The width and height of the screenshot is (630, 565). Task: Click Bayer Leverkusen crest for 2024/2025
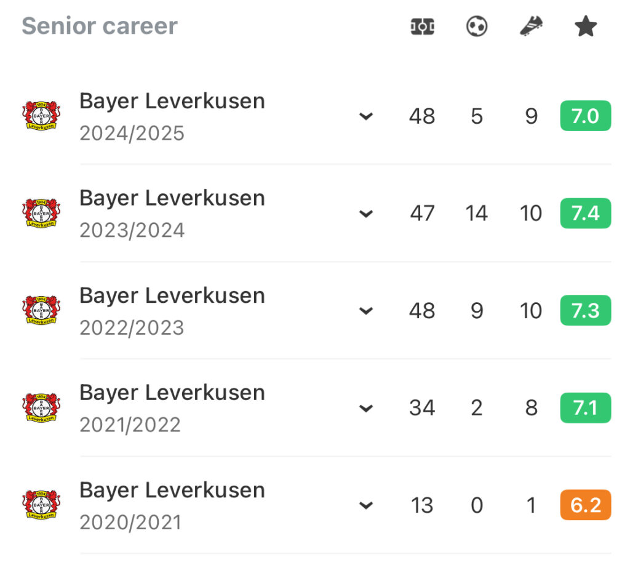(x=41, y=116)
